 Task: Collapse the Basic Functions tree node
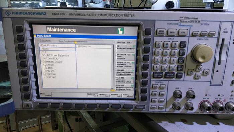(x=40, y=45)
